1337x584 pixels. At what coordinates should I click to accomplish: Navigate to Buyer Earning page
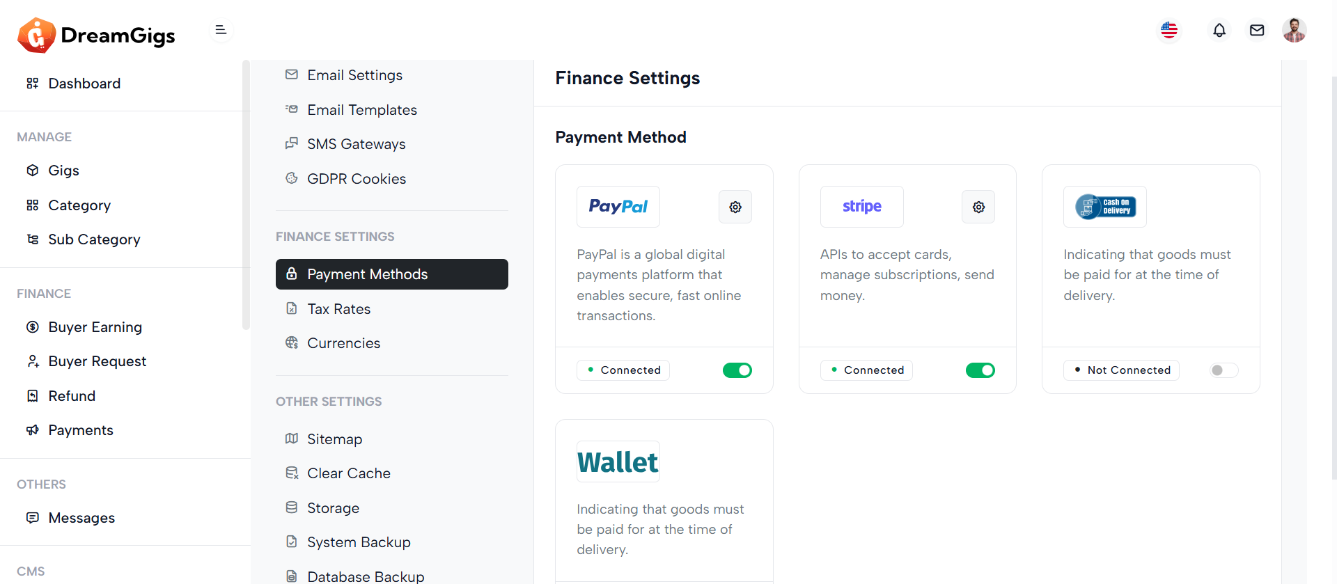click(x=95, y=327)
